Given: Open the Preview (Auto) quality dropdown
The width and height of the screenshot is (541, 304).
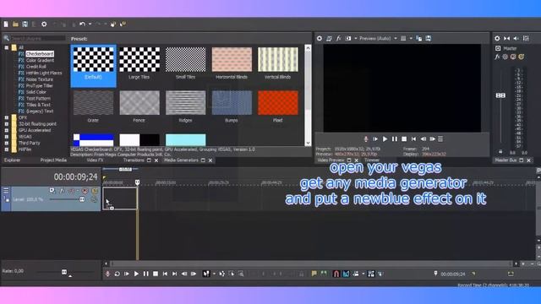Looking at the screenshot, I should [378, 38].
